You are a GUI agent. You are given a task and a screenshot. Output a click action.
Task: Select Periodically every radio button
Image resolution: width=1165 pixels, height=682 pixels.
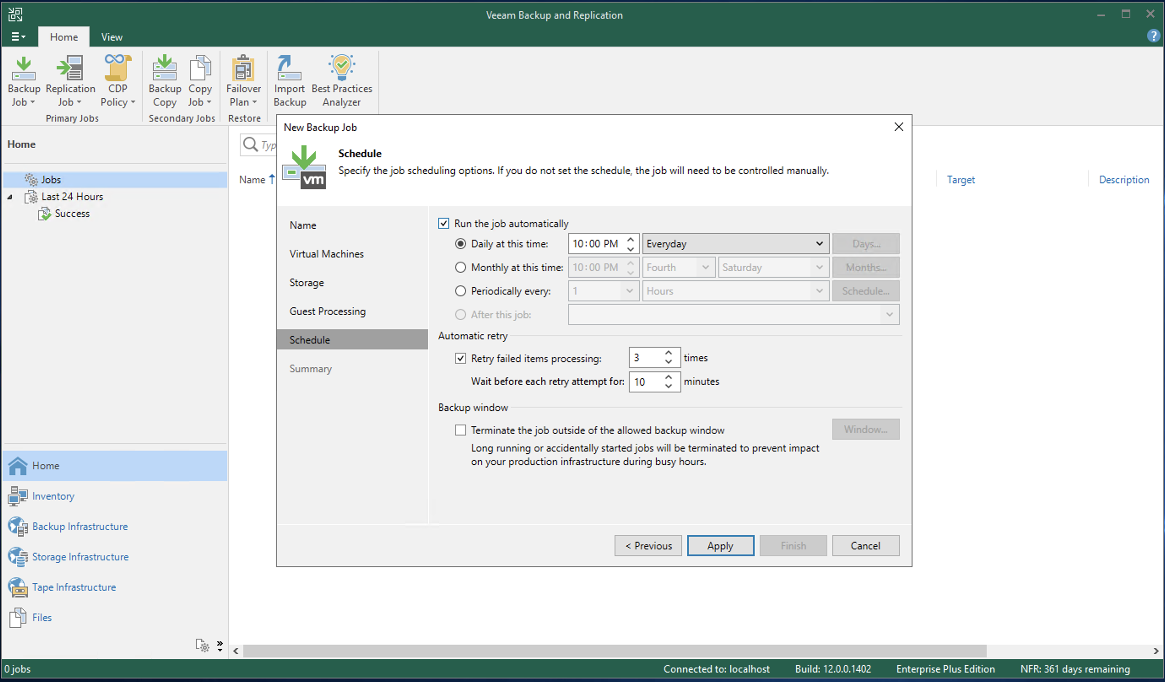click(461, 291)
